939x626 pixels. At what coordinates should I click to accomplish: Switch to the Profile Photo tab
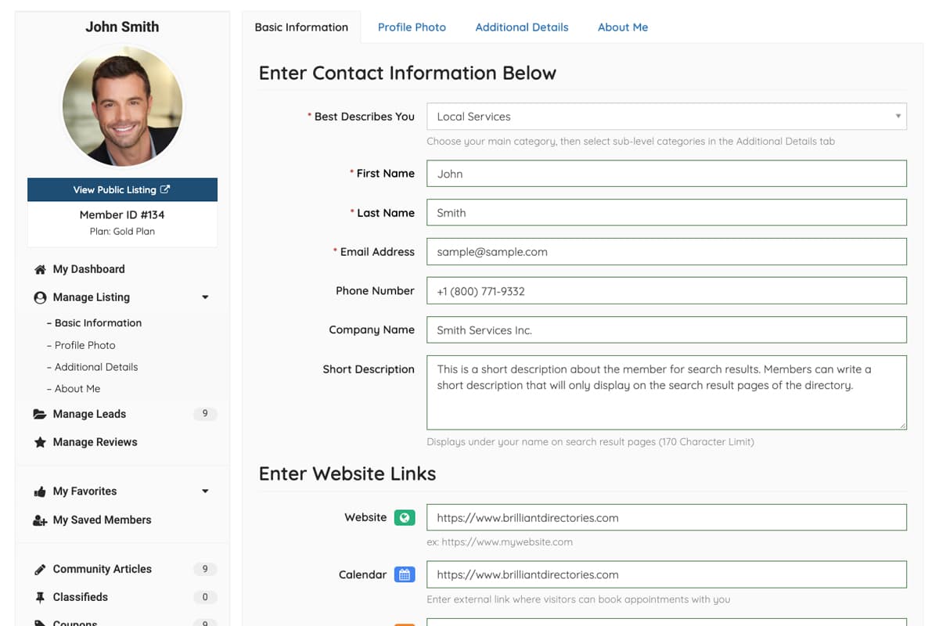tap(412, 27)
